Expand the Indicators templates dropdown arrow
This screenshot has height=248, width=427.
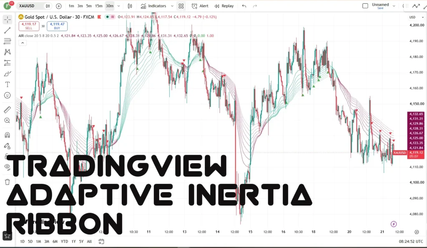172,6
